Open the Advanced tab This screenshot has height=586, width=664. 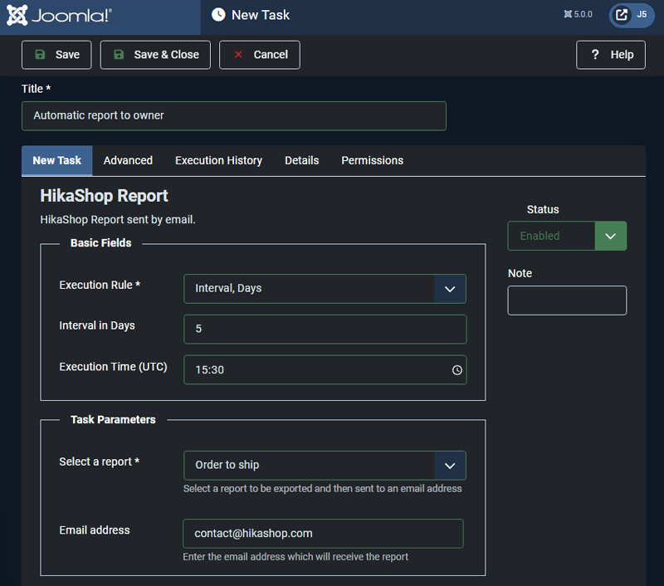128,160
